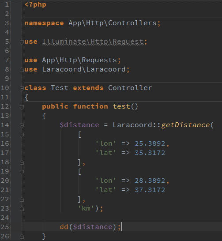
Task: Toggle fold end marker at line 23
Action: [22, 209]
